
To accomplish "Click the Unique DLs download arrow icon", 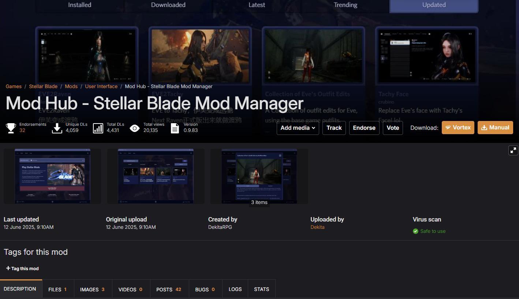I will [57, 128].
